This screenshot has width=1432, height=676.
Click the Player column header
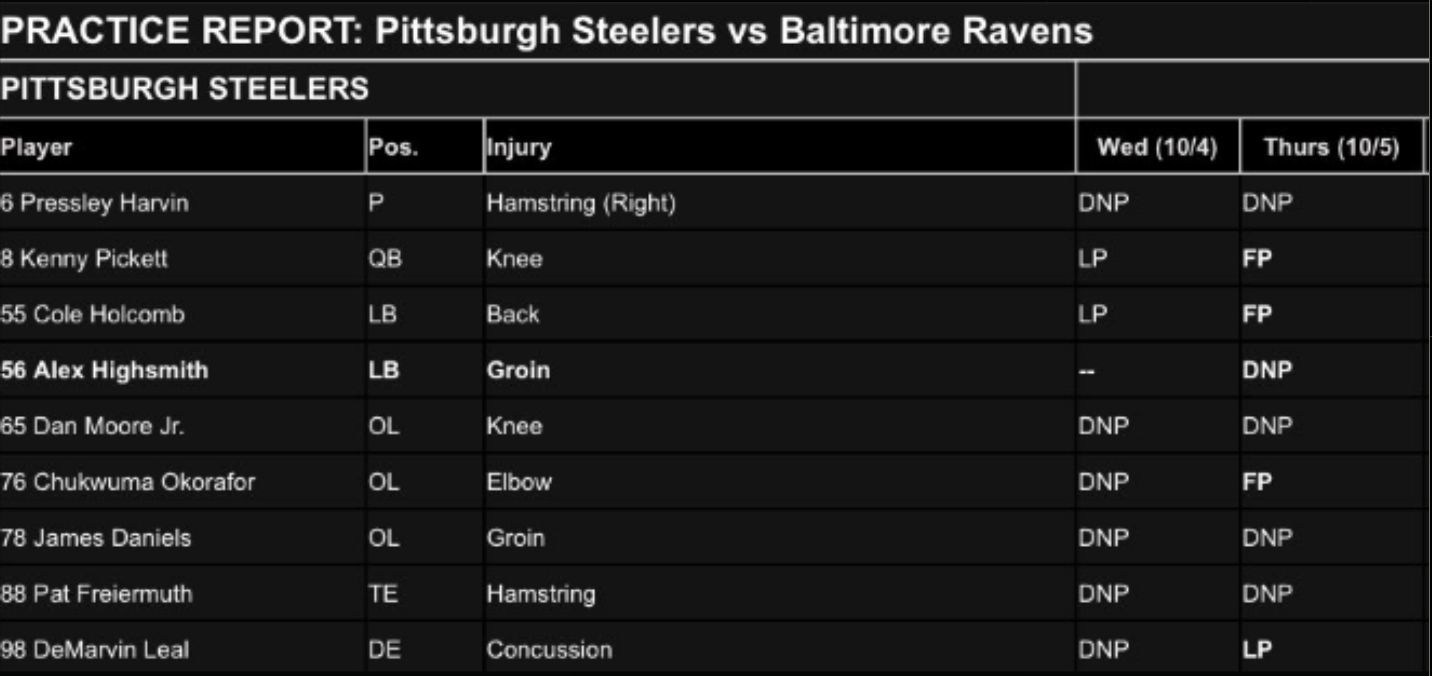click(x=37, y=148)
